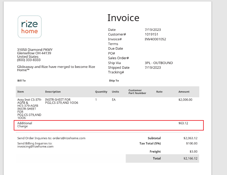
Task: Click the phone number (800) 333-8333
Action: [29, 60]
